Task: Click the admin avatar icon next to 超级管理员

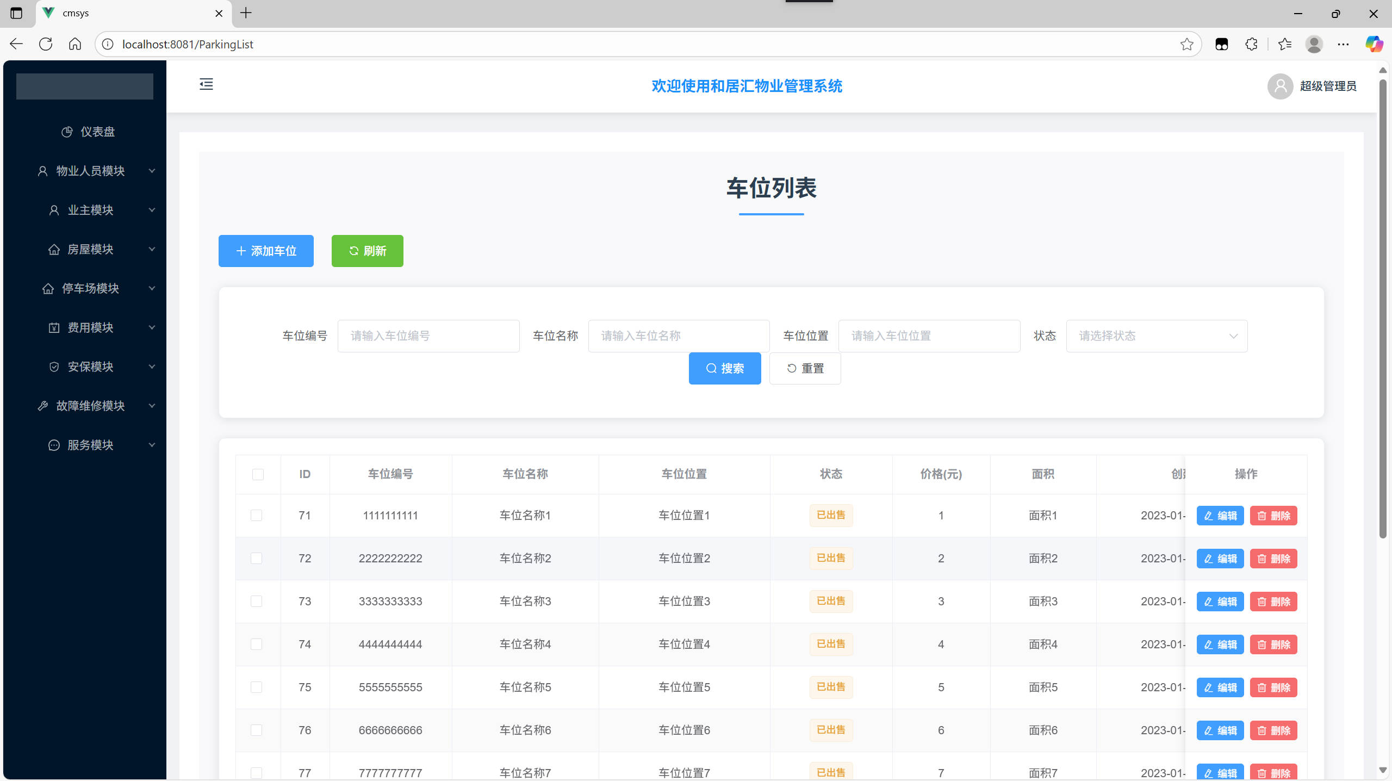Action: pyautogui.click(x=1279, y=86)
